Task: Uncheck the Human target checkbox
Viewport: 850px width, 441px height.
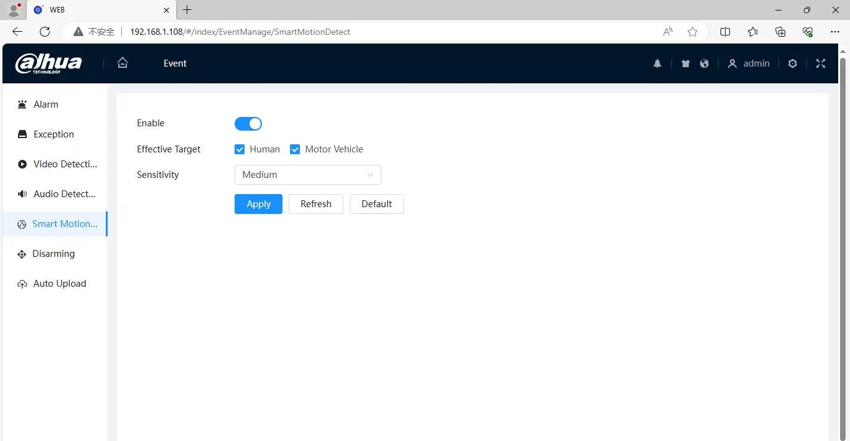Action: pyautogui.click(x=240, y=149)
